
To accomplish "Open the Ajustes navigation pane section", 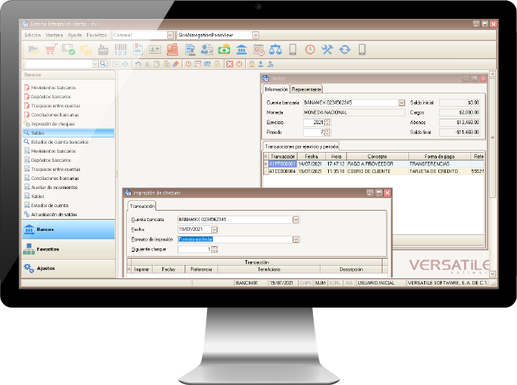I will pos(68,268).
